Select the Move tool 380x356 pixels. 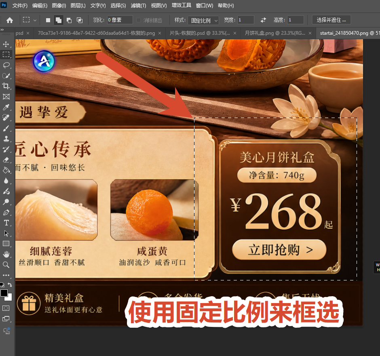[6, 44]
